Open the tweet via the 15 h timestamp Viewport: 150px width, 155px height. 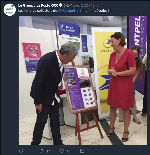coord(94,5)
